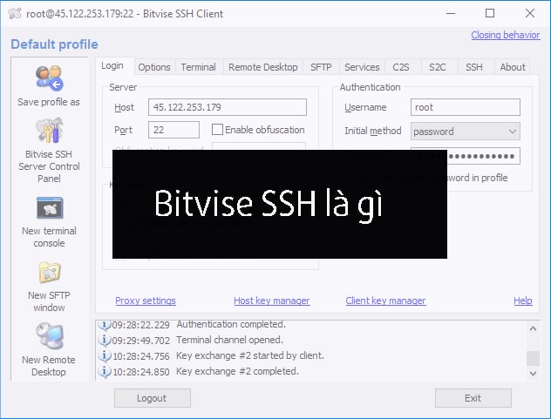The image size is (551, 419).
Task: Click log scrollbar up arrow
Action: 533,328
